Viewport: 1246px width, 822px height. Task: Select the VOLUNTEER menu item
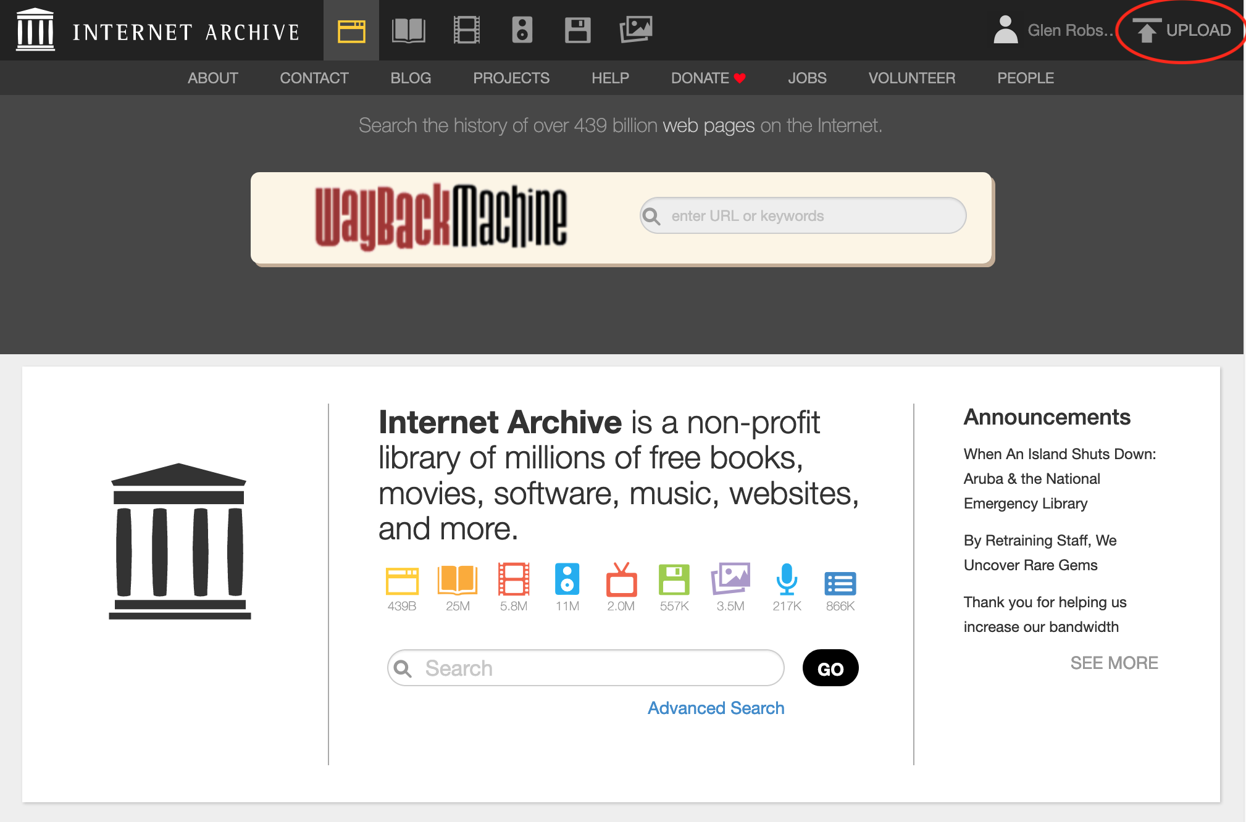pos(911,77)
